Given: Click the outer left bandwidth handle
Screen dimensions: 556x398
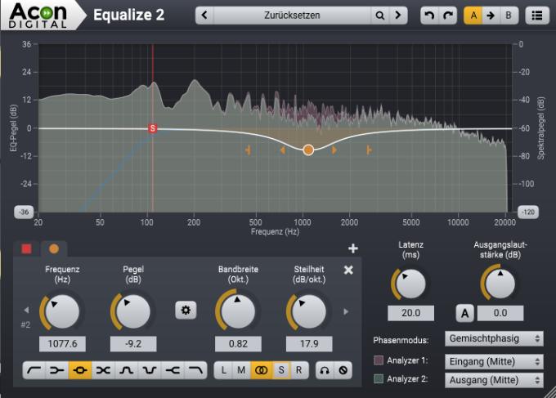Looking at the screenshot, I should [x=248, y=150].
